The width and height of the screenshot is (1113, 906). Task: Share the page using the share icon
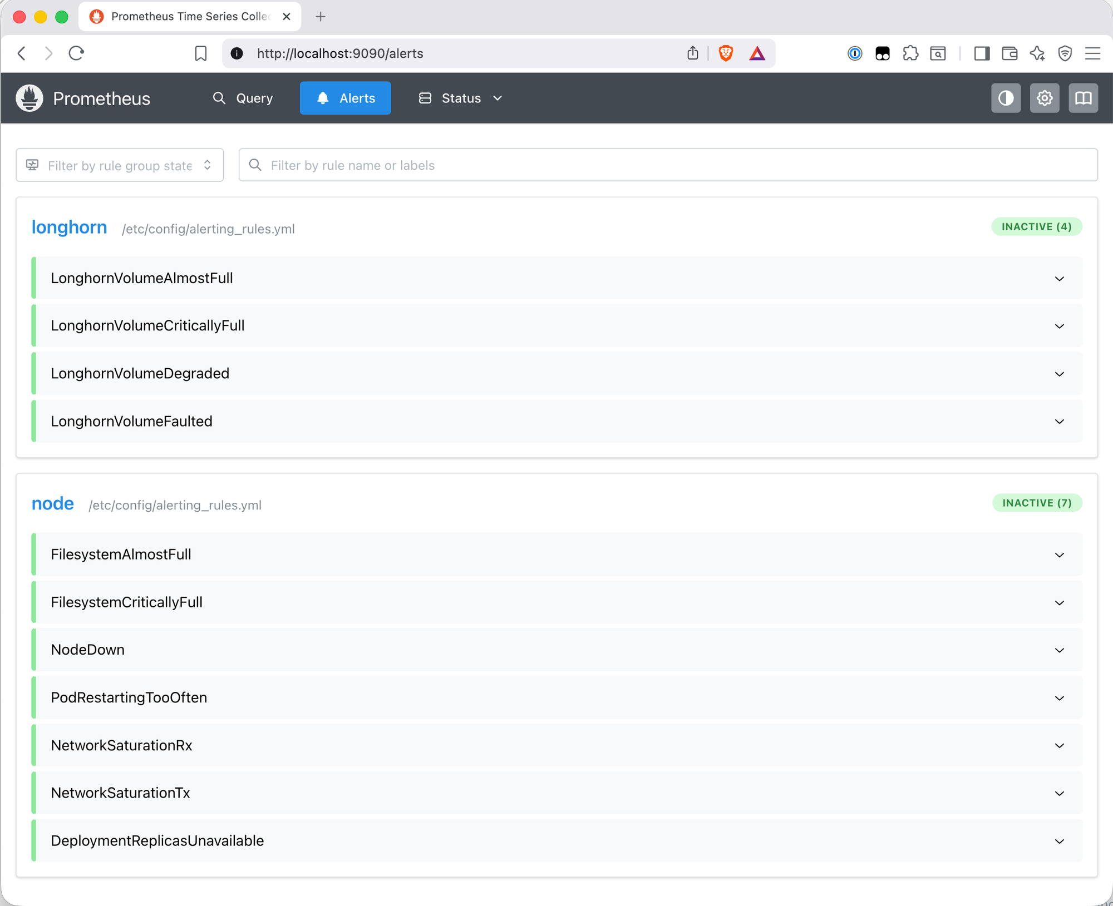(692, 53)
